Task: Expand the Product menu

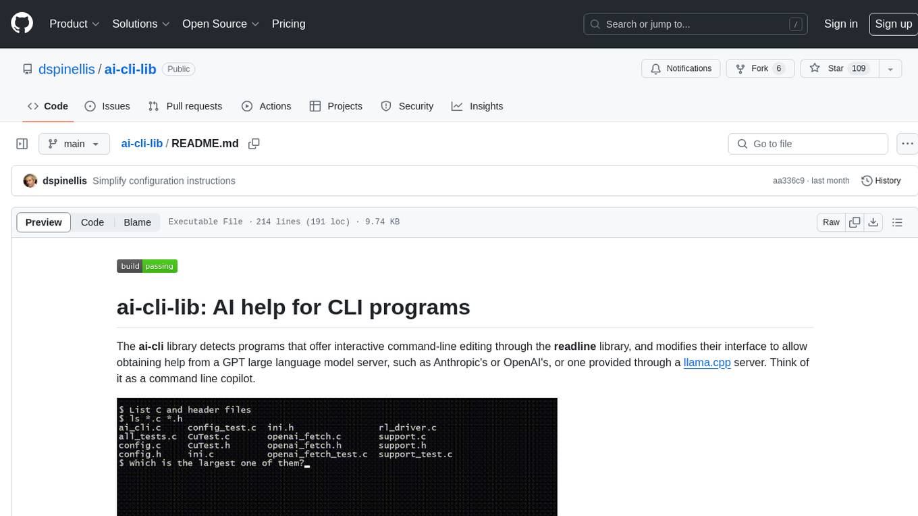Action: pyautogui.click(x=74, y=24)
